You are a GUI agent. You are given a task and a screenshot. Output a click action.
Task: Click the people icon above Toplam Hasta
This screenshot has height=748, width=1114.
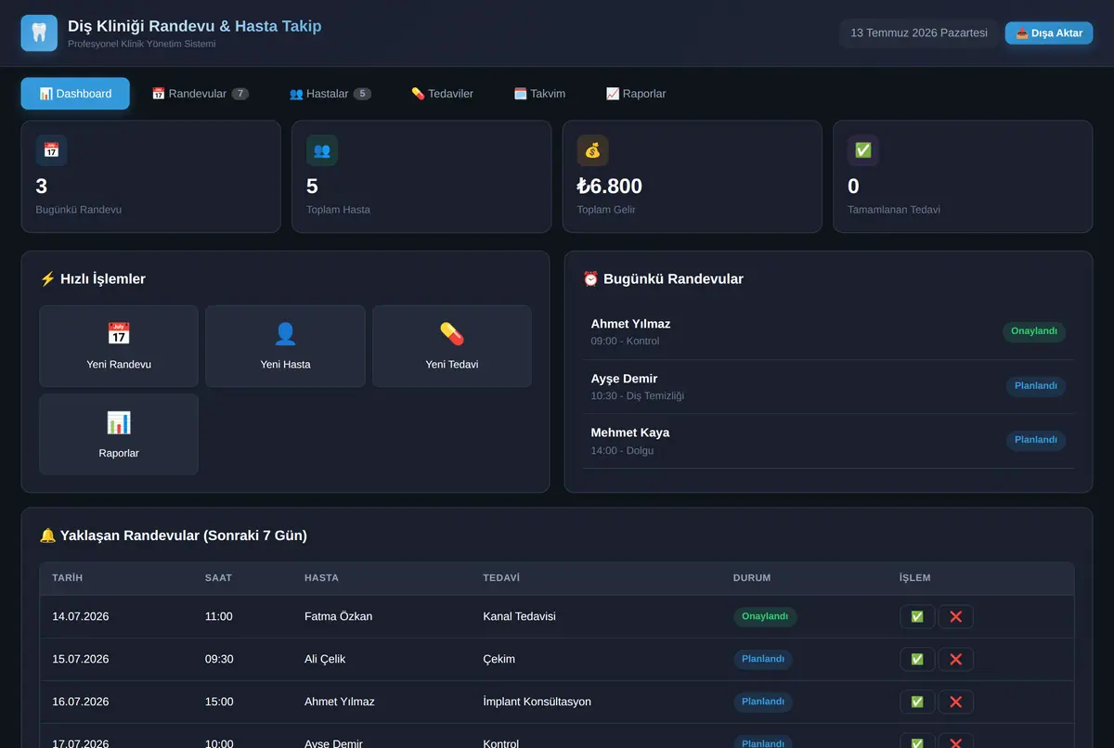pyautogui.click(x=322, y=150)
